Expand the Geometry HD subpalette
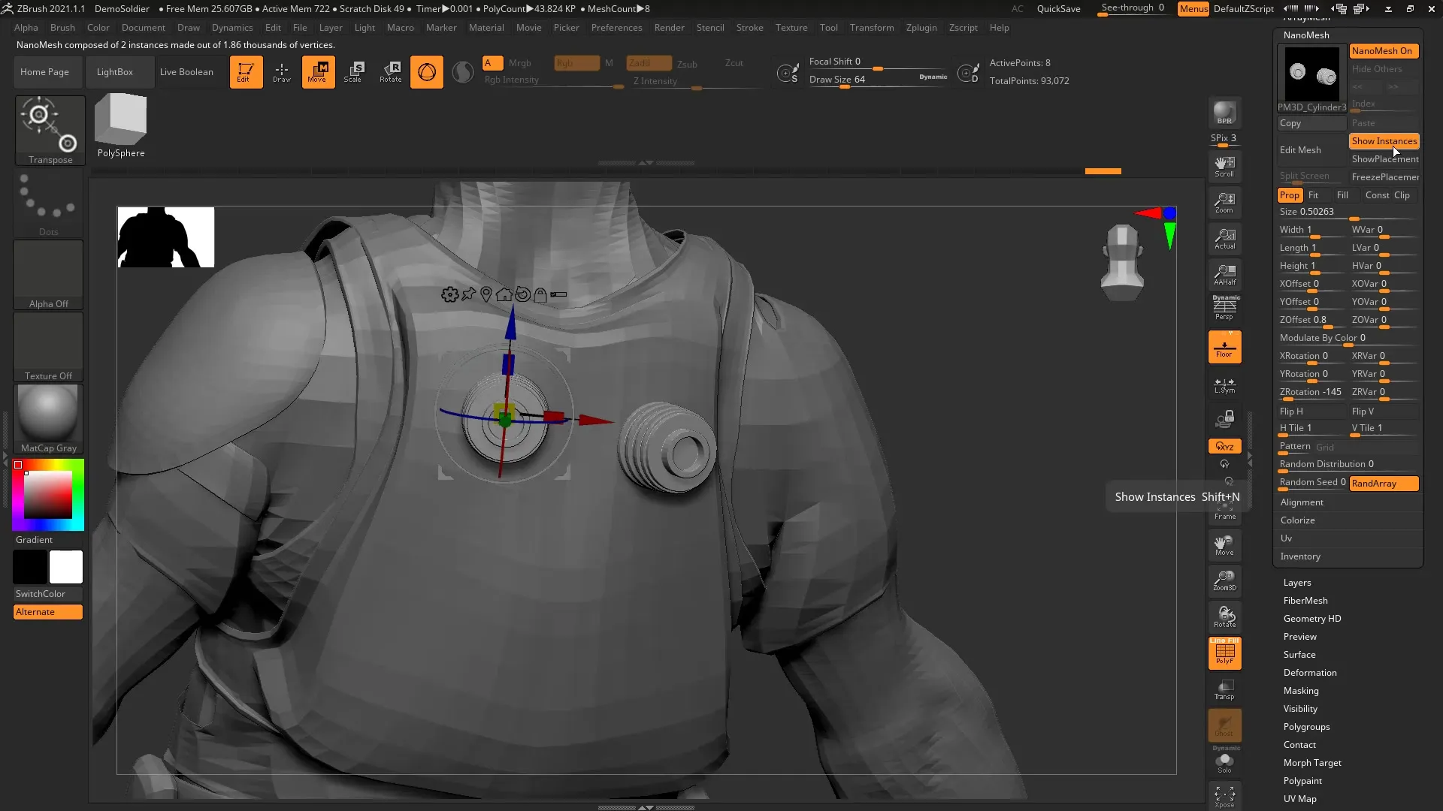Image resolution: width=1443 pixels, height=811 pixels. (1312, 619)
